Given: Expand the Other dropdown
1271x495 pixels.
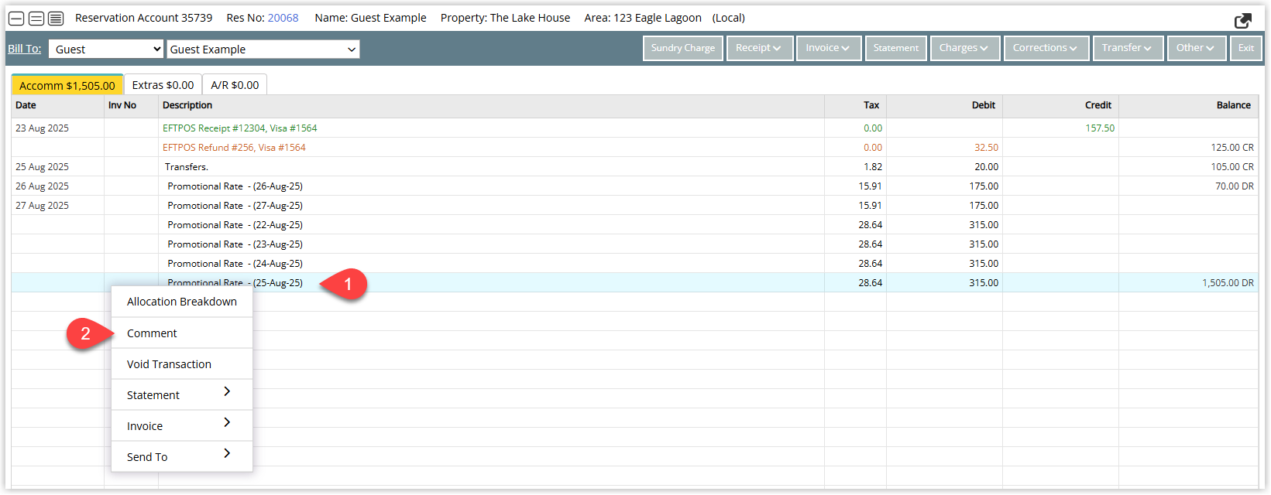Looking at the screenshot, I should tap(1196, 48).
